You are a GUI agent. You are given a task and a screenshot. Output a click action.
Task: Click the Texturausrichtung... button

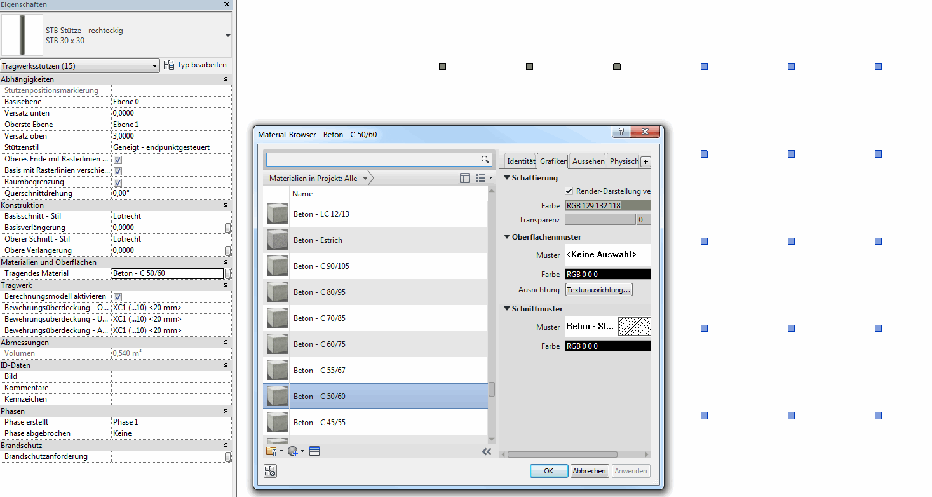tap(598, 290)
